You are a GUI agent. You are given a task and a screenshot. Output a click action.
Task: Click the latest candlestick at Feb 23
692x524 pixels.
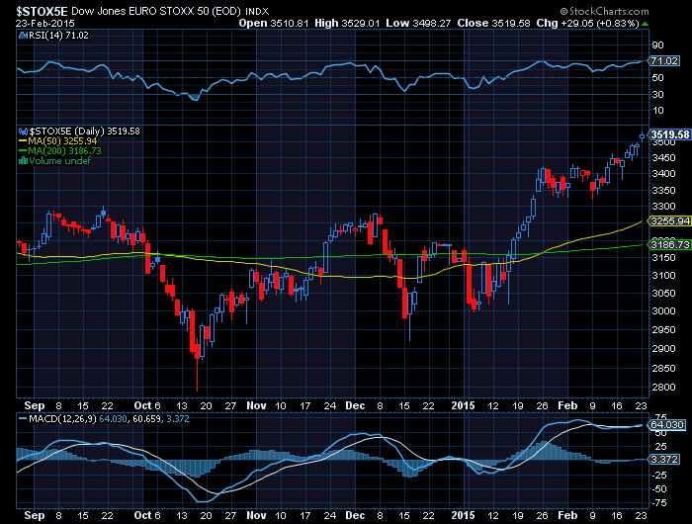click(643, 136)
